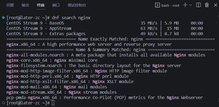The width and height of the screenshot is (219, 107).
Task: Click the 'nginx-mod-http-image-filter.x86_64' package name
Action: (x=47, y=71)
